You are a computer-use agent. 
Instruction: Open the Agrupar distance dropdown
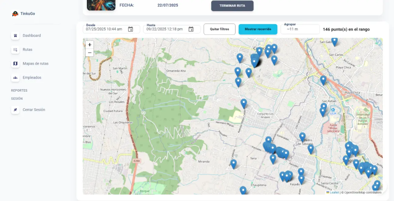(x=300, y=29)
